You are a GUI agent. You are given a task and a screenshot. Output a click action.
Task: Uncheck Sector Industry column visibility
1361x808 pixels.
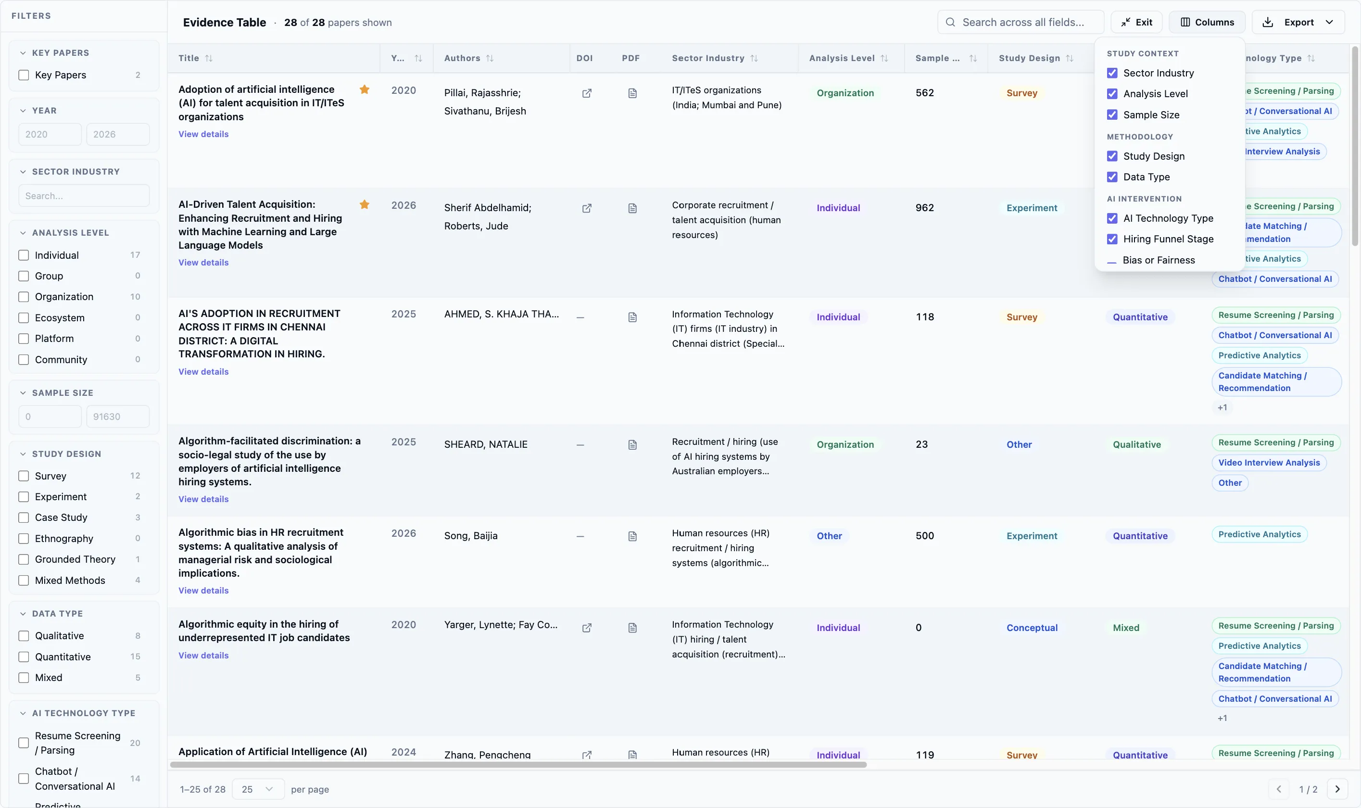click(1112, 73)
